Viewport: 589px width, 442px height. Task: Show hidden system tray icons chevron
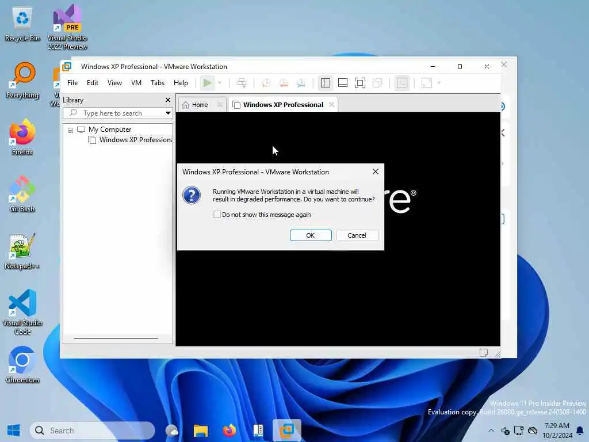coord(491,430)
